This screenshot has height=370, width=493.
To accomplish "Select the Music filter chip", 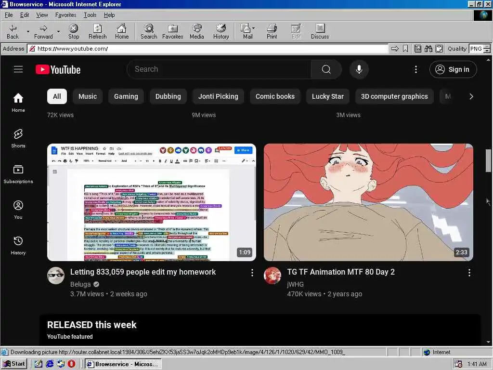I will pos(88,96).
